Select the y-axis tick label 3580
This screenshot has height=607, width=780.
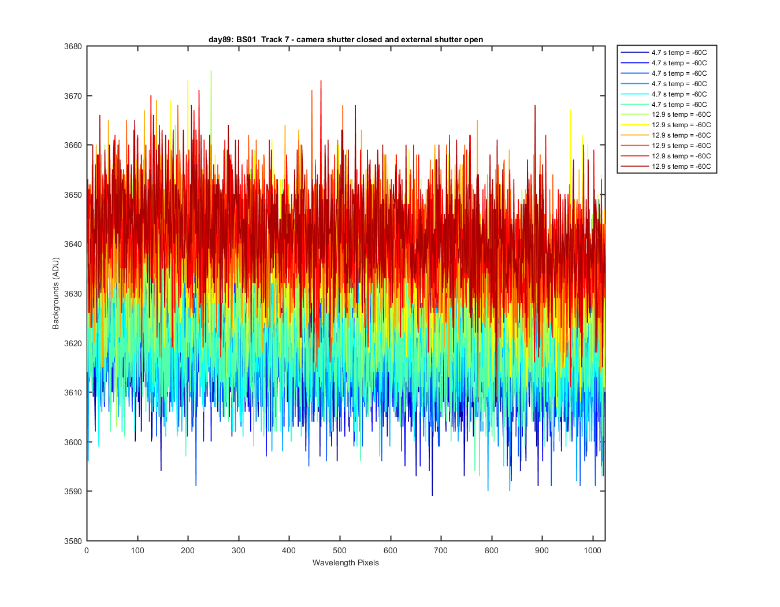74,541
